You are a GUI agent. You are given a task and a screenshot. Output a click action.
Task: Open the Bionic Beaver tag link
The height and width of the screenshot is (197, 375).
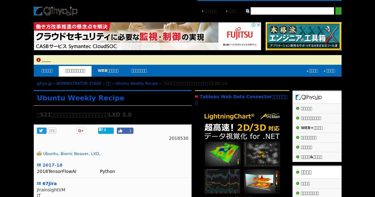click(74, 154)
